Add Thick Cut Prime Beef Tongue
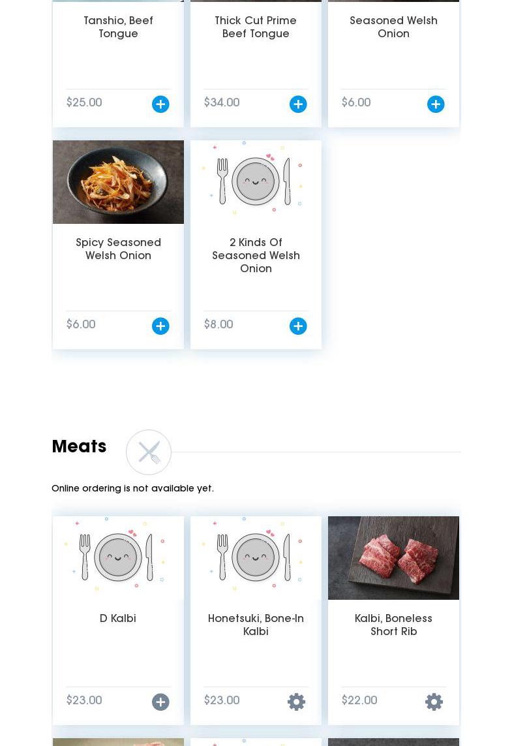Image resolution: width=512 pixels, height=746 pixels. click(x=298, y=104)
